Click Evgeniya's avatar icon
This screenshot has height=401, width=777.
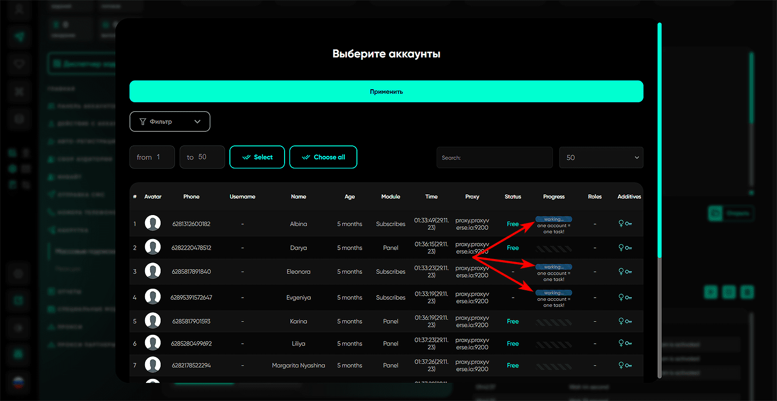point(153,297)
